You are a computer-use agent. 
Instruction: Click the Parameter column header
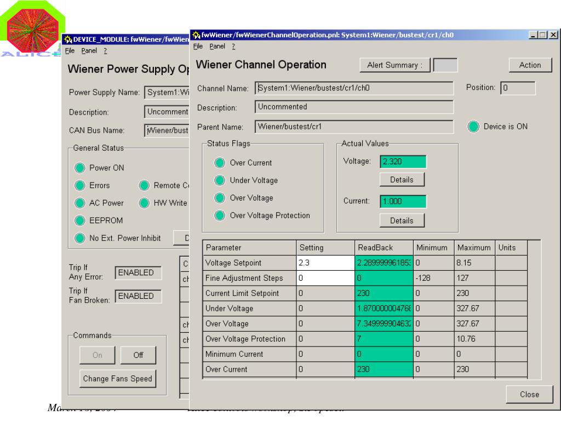pos(249,248)
